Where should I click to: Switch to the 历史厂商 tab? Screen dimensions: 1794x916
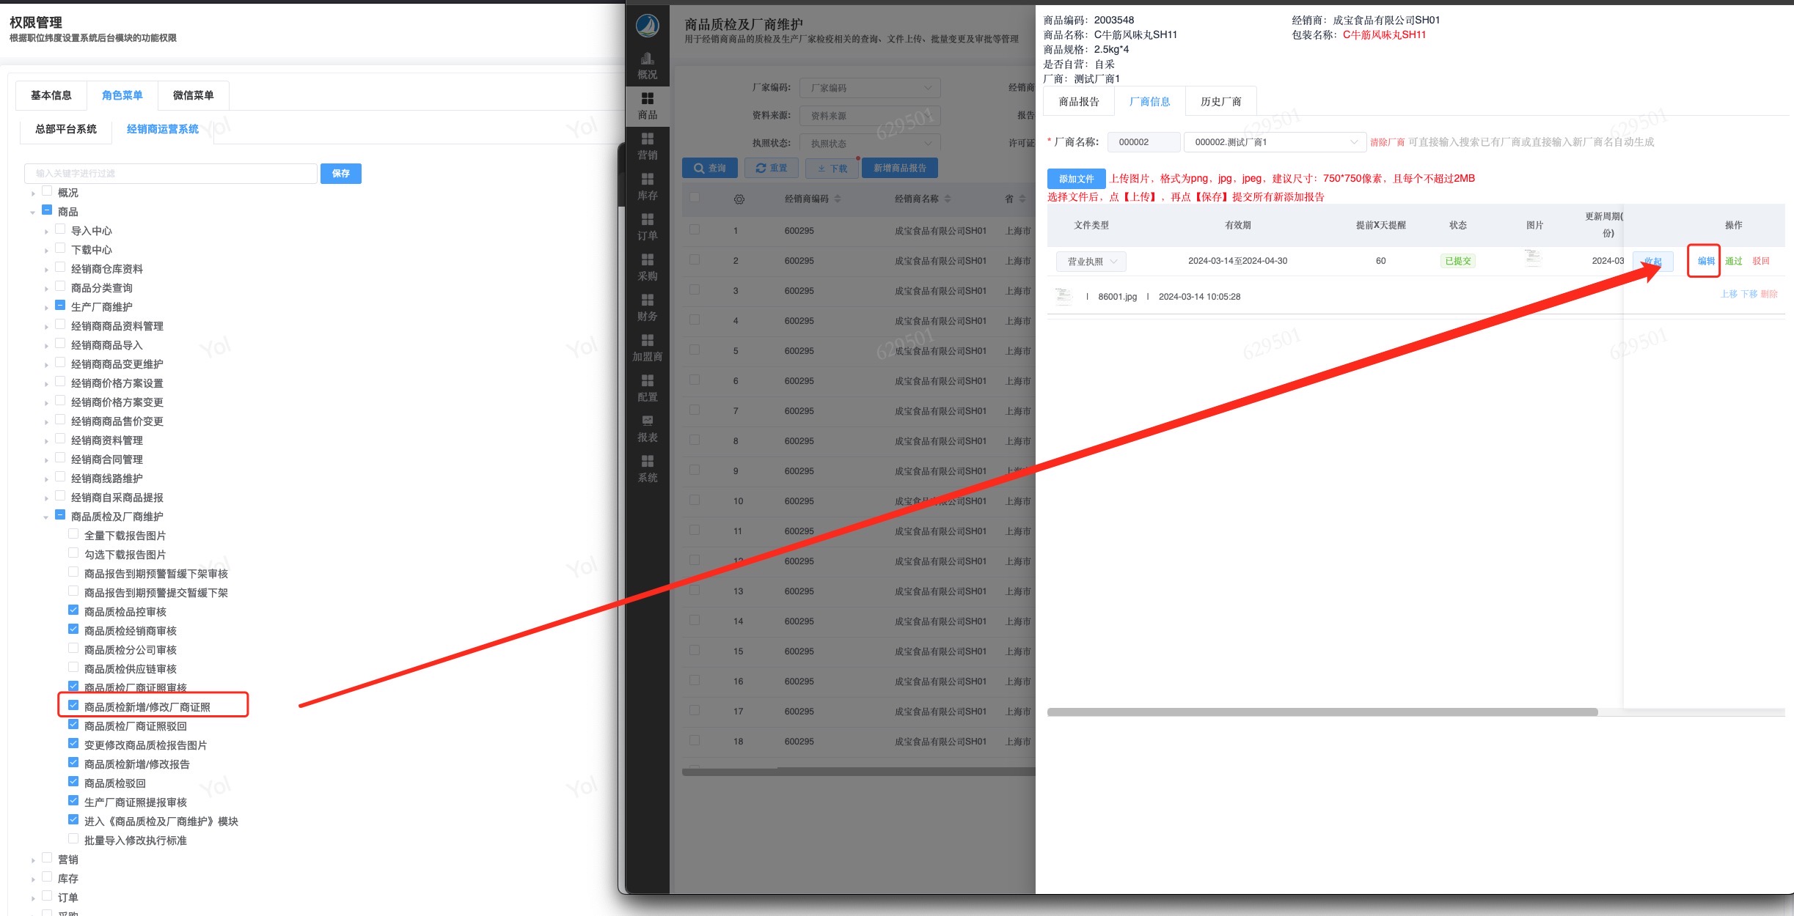point(1220,102)
